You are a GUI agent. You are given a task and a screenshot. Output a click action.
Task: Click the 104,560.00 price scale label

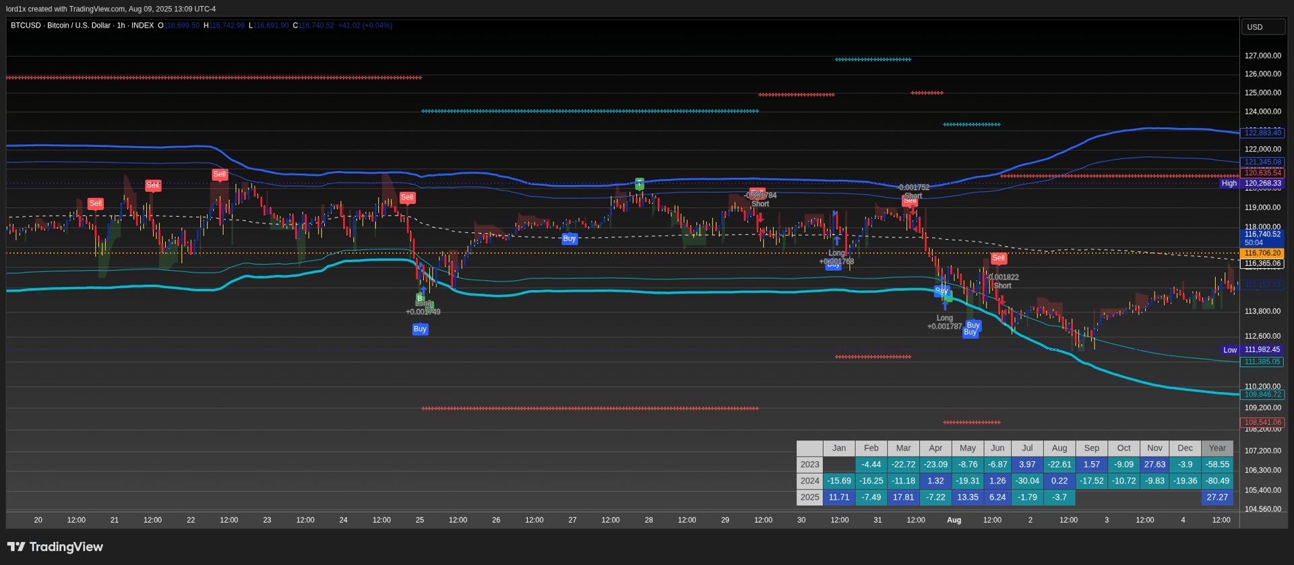(1263, 509)
